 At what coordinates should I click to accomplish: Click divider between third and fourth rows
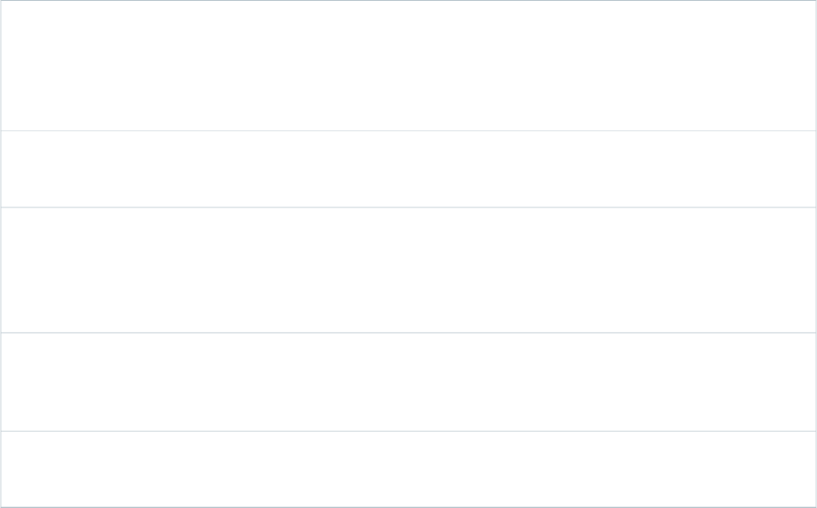click(408, 333)
